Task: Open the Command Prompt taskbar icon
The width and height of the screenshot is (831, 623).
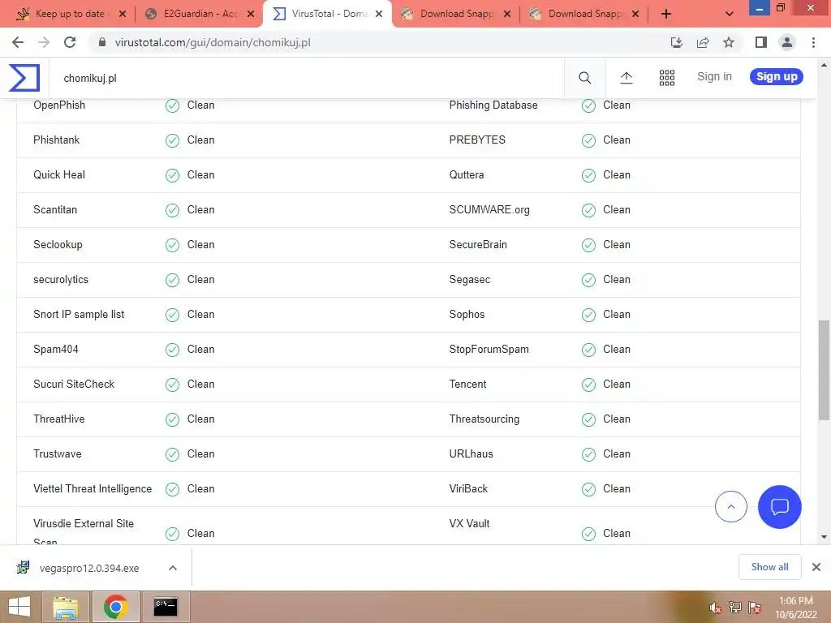Action: coord(166,607)
